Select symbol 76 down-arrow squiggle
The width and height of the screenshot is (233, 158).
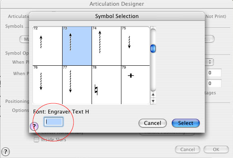(47, 85)
